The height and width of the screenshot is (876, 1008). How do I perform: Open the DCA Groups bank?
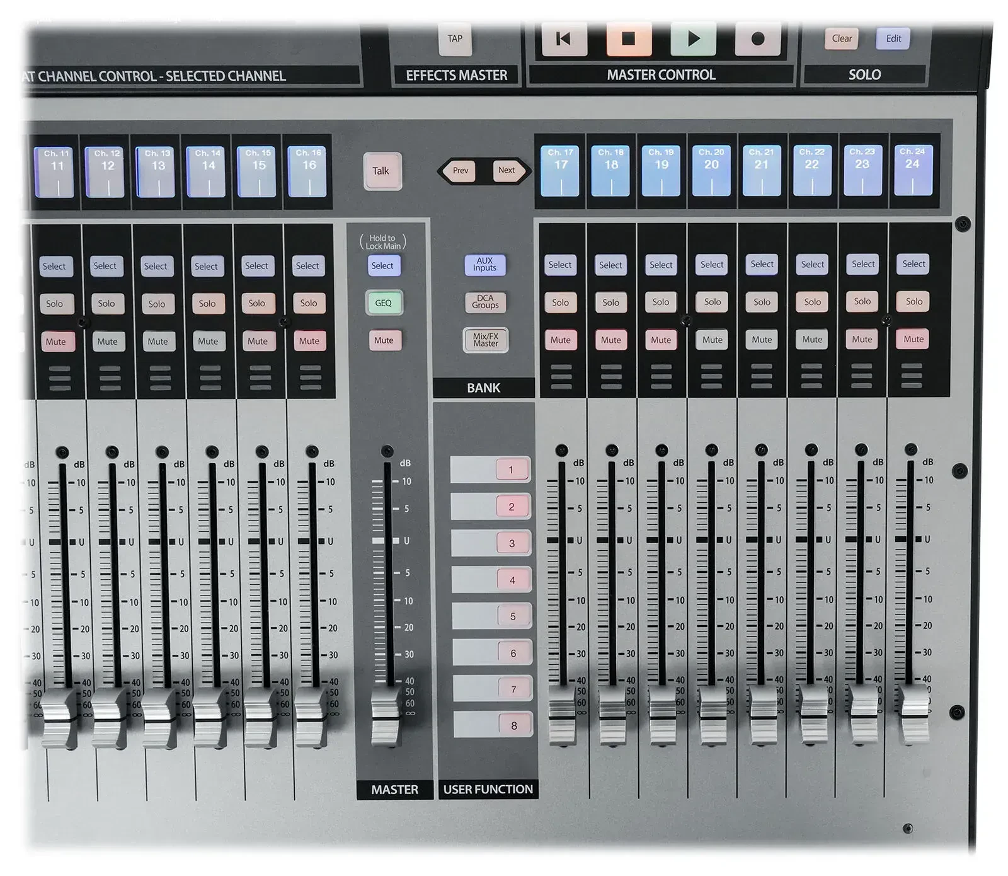point(485,302)
